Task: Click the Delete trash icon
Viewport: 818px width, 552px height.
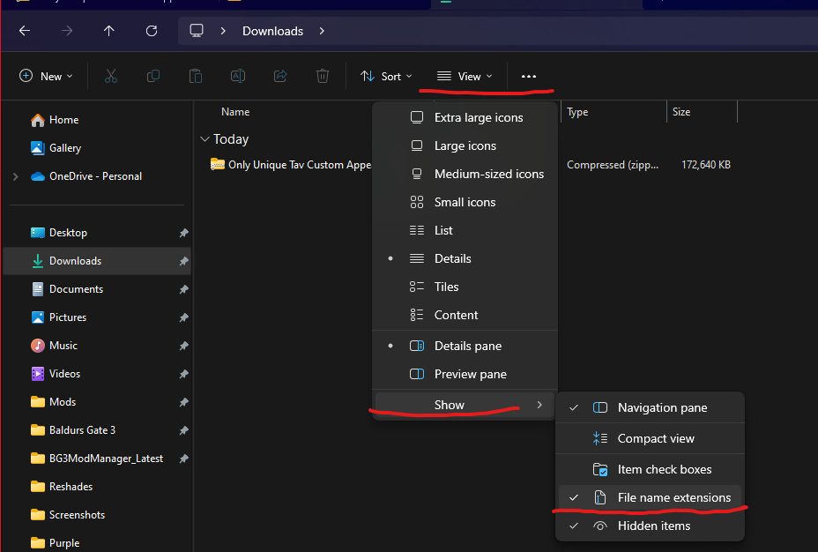Action: pyautogui.click(x=322, y=76)
